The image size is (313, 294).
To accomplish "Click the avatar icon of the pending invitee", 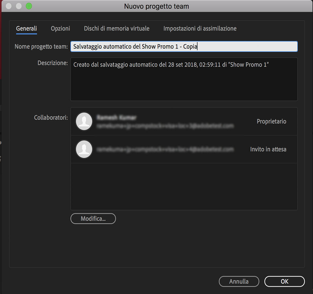I will 84,149.
